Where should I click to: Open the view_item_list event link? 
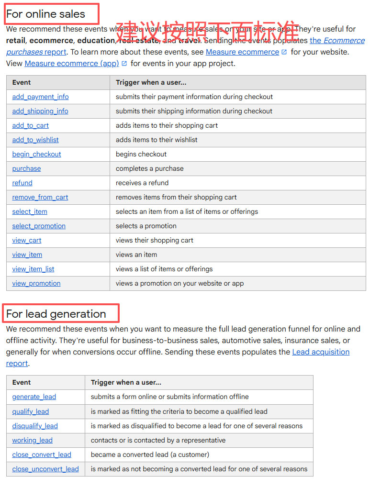pyautogui.click(x=33, y=269)
